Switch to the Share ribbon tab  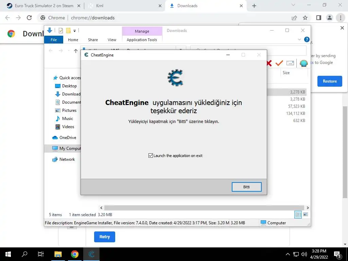click(93, 40)
